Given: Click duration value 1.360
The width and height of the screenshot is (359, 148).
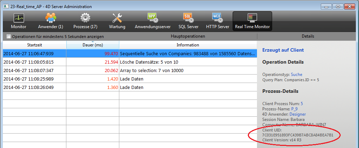Looking at the screenshot, I should click(113, 87).
